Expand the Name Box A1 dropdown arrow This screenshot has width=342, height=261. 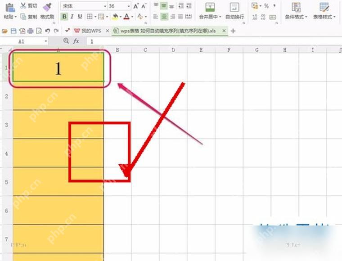(x=46, y=41)
